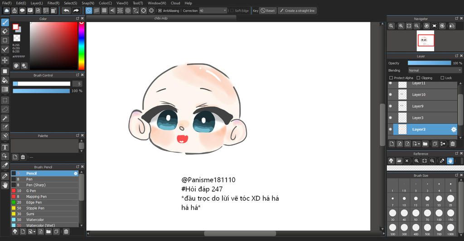Image resolution: width=464 pixels, height=241 pixels.
Task: Pop out the Color panel
Action: [77, 18]
